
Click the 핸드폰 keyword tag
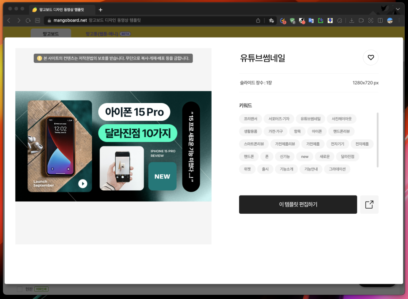point(249,156)
